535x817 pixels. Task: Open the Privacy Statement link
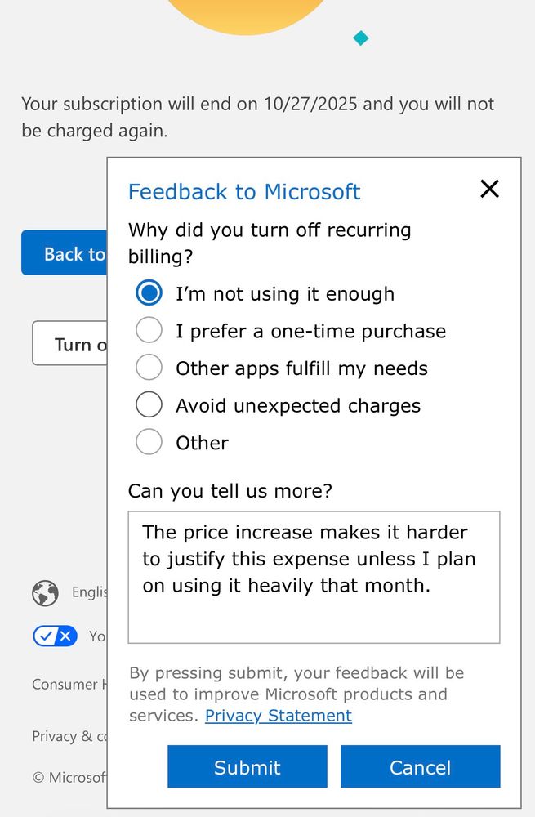click(278, 716)
